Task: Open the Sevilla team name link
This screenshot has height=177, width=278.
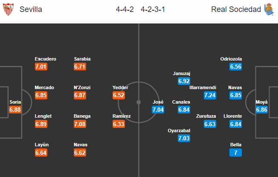Action: click(x=31, y=9)
